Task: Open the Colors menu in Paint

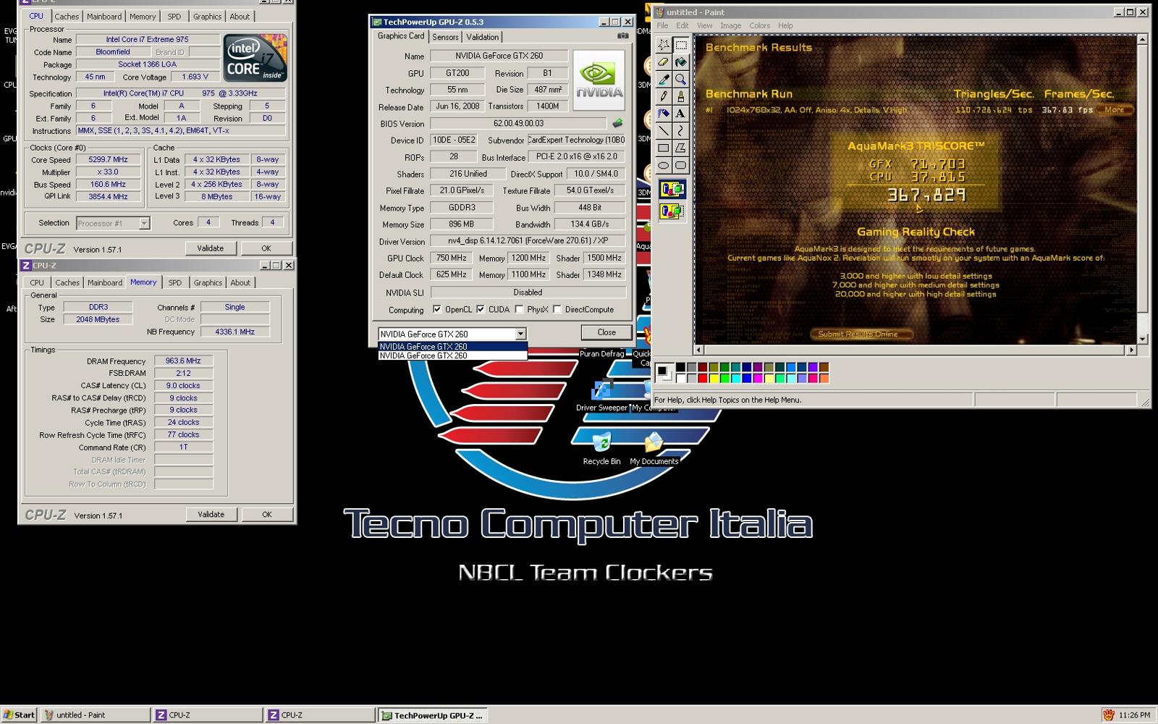Action: tap(759, 25)
